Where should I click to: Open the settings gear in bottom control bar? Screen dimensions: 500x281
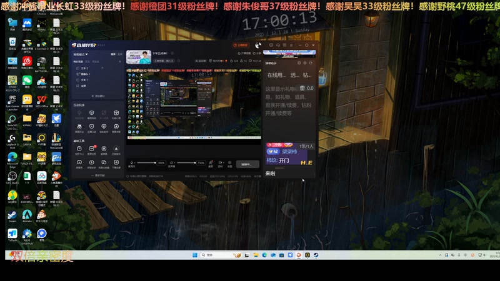point(229,164)
